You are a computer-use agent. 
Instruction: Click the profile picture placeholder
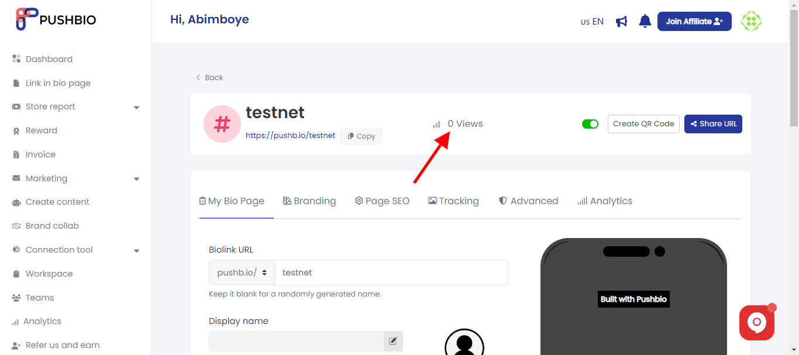[465, 342]
